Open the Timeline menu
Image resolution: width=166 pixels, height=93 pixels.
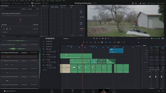coord(22,1)
